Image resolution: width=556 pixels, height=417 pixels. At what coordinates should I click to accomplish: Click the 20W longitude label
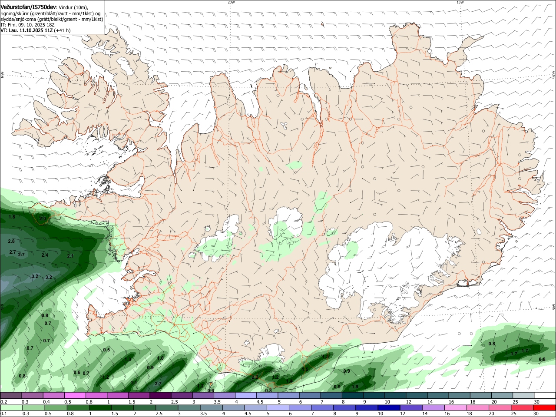(x=231, y=2)
